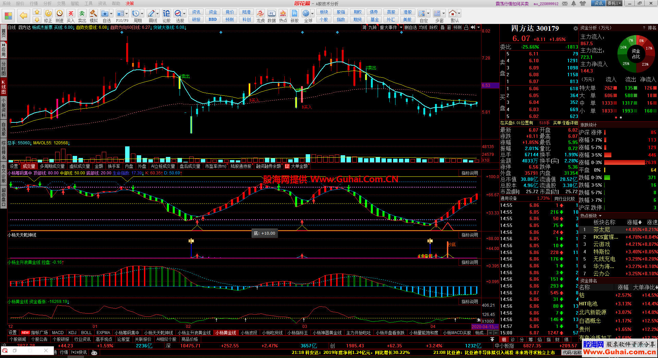Open the 热点 hot topics icon
658x358 pixels.
pyautogui.click(x=283, y=16)
